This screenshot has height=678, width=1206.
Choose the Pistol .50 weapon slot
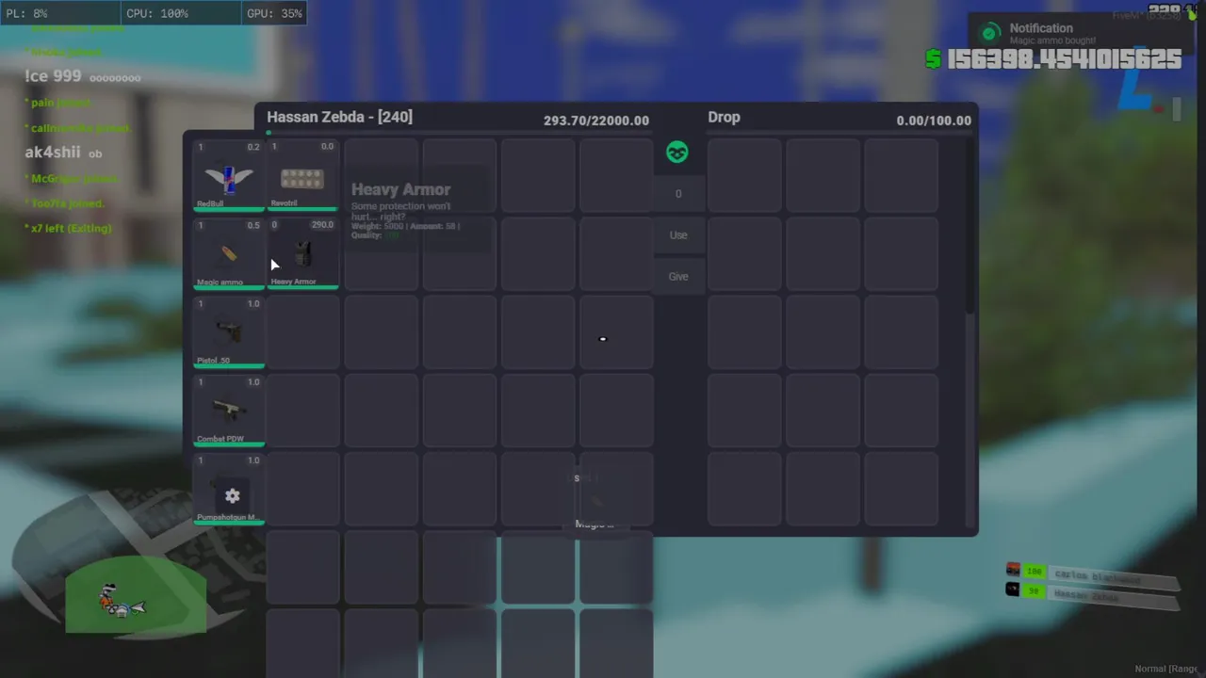pos(229,332)
